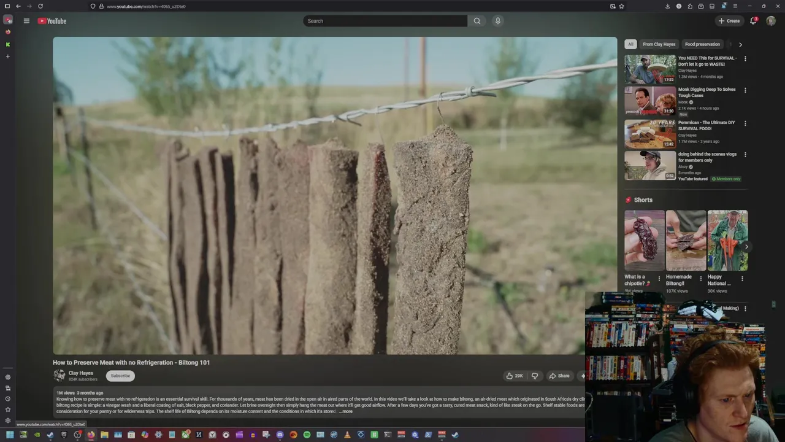Open the browser downloads panel

coord(667,6)
